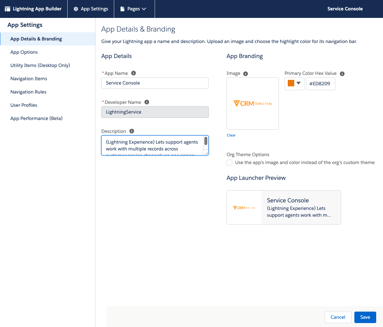Click the info icon next to Description
Screen dimensions: 383x327
132,131
